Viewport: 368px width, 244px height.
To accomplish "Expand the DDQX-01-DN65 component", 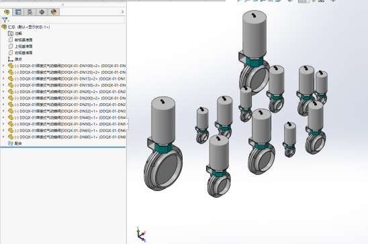I will (3, 131).
